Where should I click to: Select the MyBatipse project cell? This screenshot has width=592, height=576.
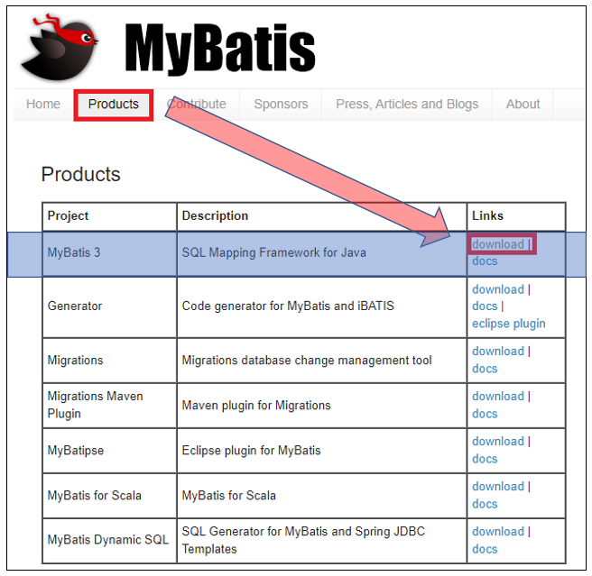click(110, 451)
